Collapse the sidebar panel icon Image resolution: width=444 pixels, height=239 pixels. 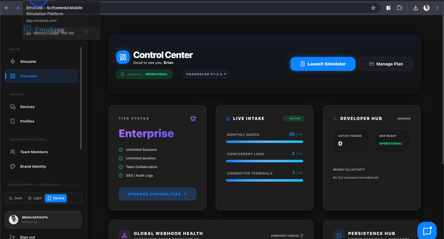click(87, 31)
